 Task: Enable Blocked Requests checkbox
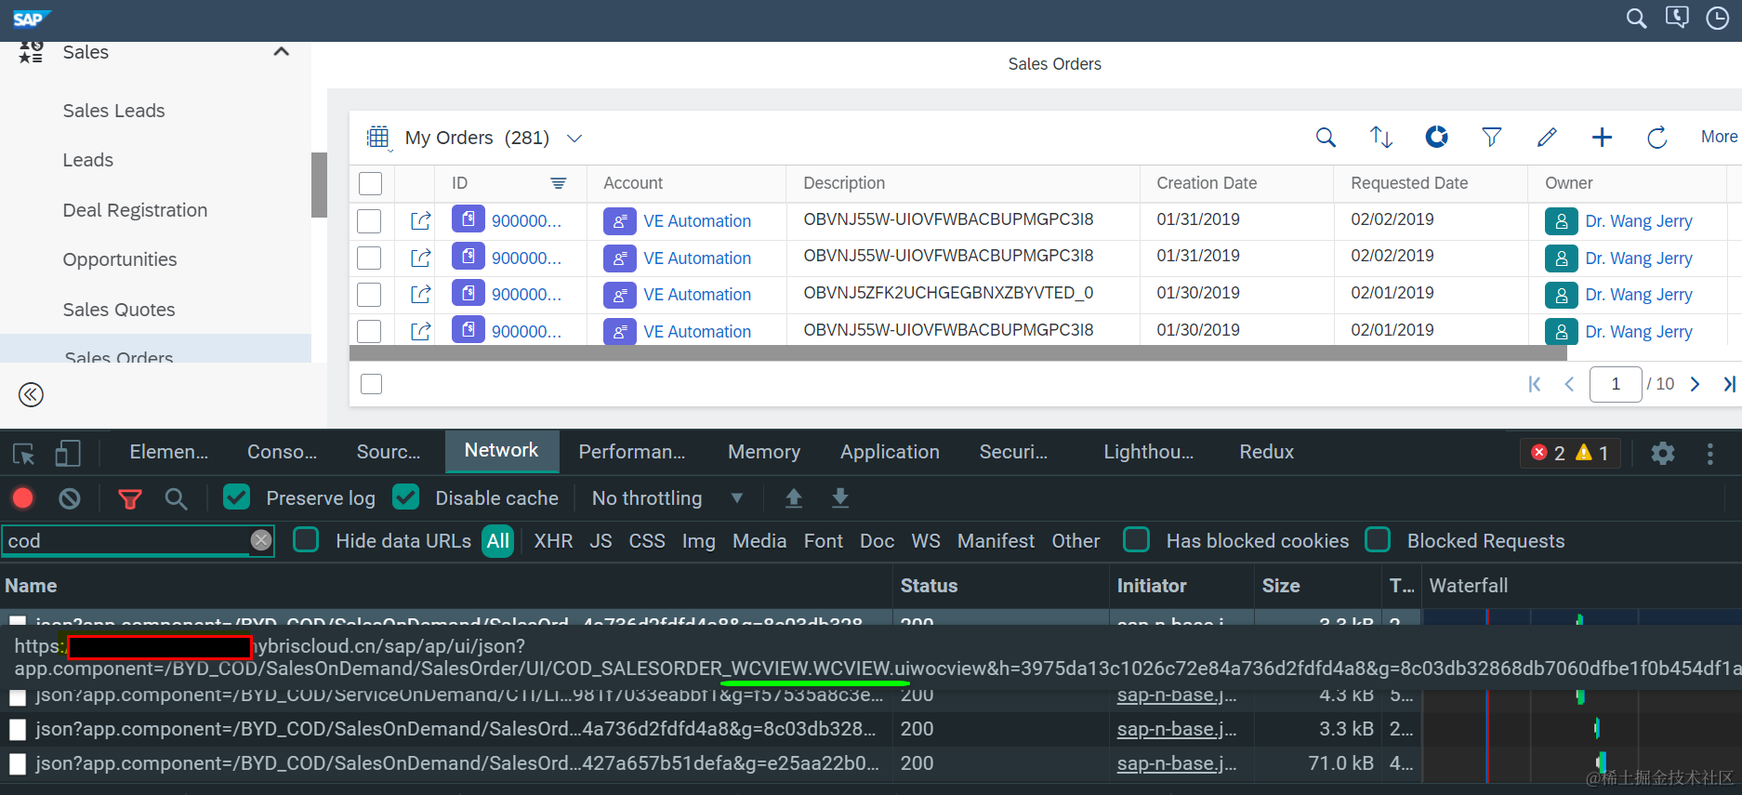click(1378, 539)
